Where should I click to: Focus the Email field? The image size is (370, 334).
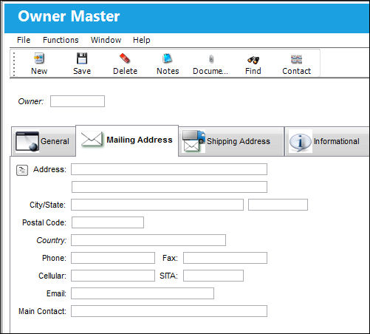(143, 293)
